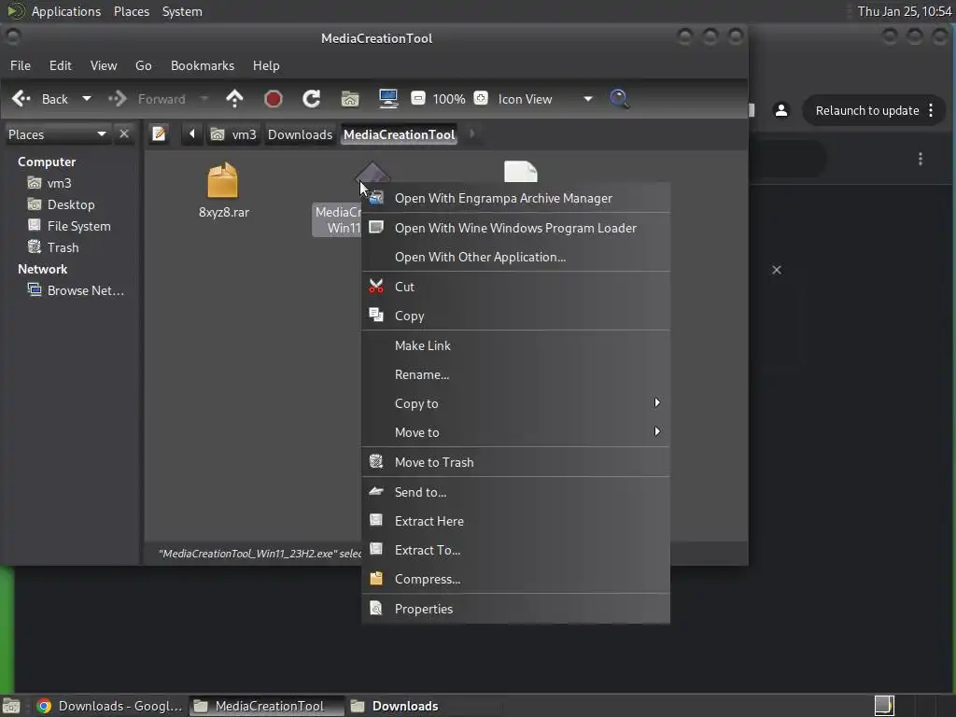This screenshot has height=717, width=956.
Task: Select MediaCreationTool path bar button
Action: point(400,134)
